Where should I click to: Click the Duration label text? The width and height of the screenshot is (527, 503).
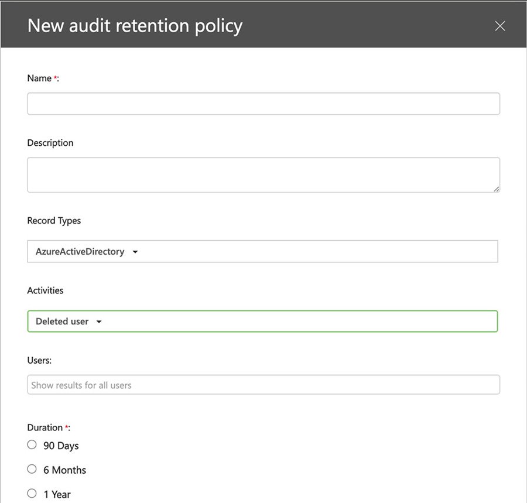coord(44,427)
